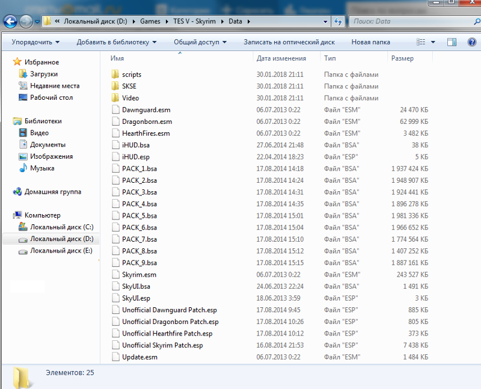Toggle the preview pane icon
Image resolution: width=481 pixels, height=389 pixels.
click(x=452, y=42)
